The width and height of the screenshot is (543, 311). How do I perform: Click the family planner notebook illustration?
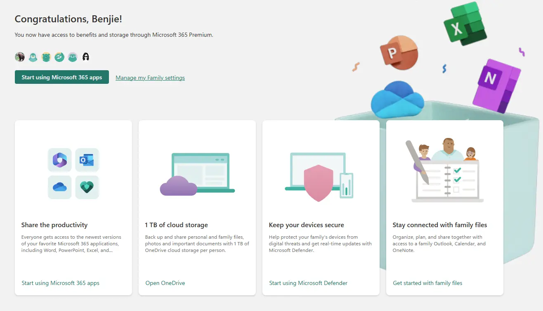click(x=445, y=170)
